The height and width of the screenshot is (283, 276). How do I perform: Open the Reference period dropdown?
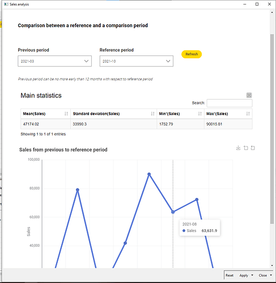137,61
